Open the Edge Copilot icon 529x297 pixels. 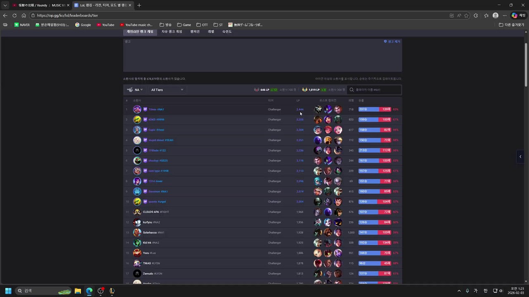(514, 16)
